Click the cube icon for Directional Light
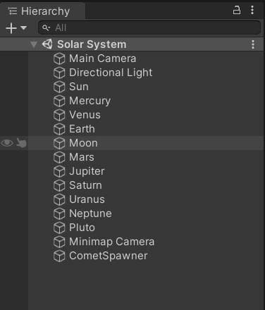The height and width of the screenshot is (310, 265). (59, 73)
